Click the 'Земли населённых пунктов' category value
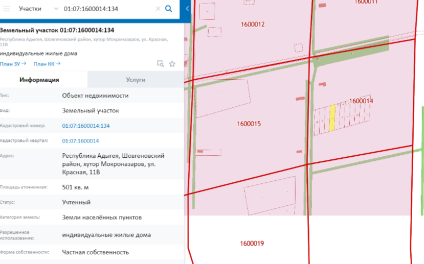The width and height of the screenshot is (424, 264). (x=102, y=218)
